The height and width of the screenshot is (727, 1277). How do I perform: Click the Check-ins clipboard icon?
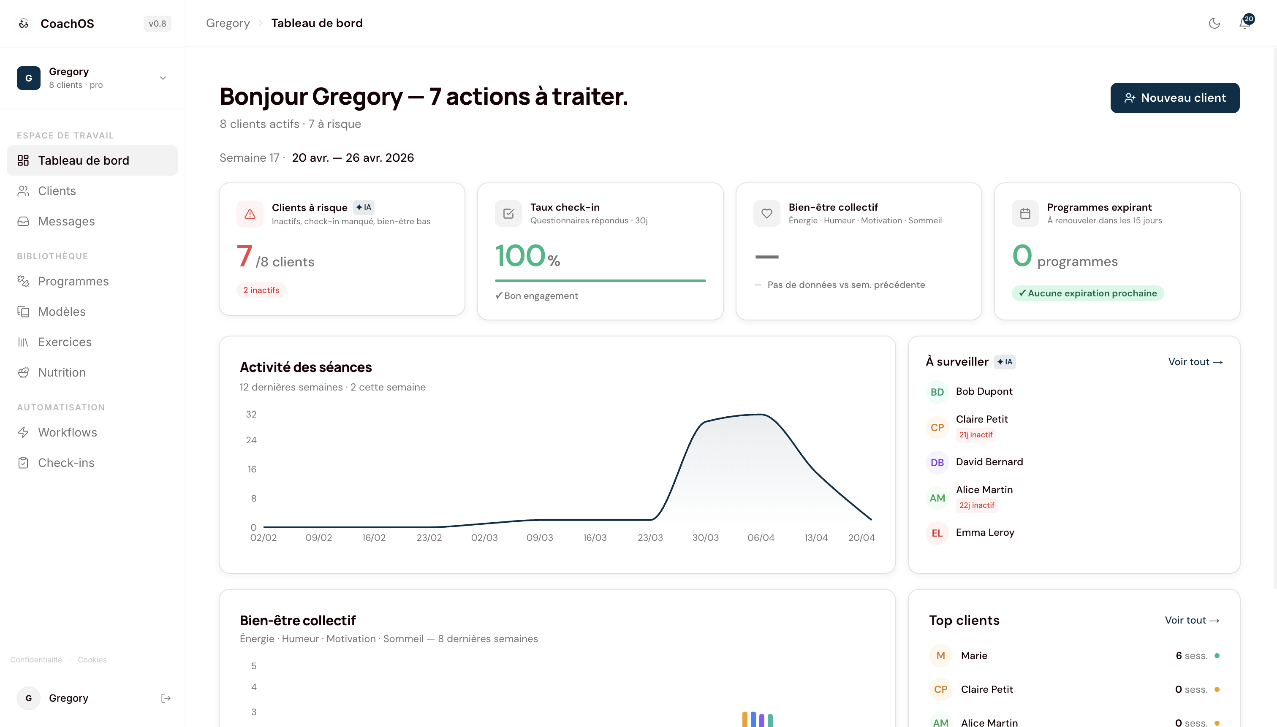pos(23,463)
